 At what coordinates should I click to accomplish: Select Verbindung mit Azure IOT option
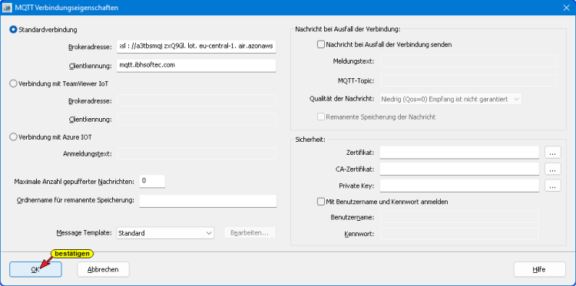pos(13,137)
